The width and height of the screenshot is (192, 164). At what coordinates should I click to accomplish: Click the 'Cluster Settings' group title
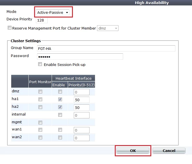(26, 41)
